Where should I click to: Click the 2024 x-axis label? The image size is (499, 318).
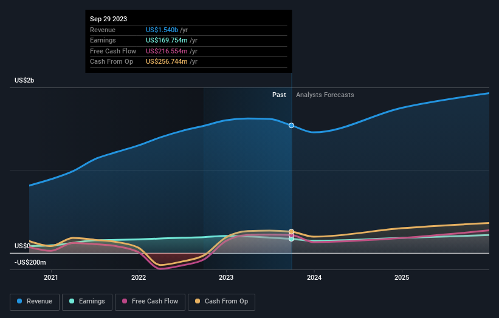pos(314,277)
